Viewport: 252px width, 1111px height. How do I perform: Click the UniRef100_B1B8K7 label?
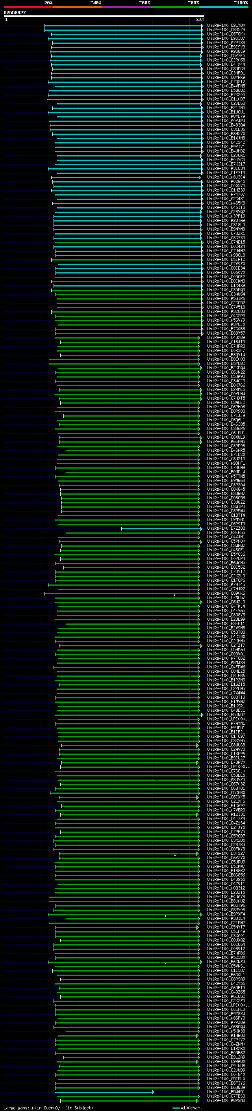tap(226, 871)
